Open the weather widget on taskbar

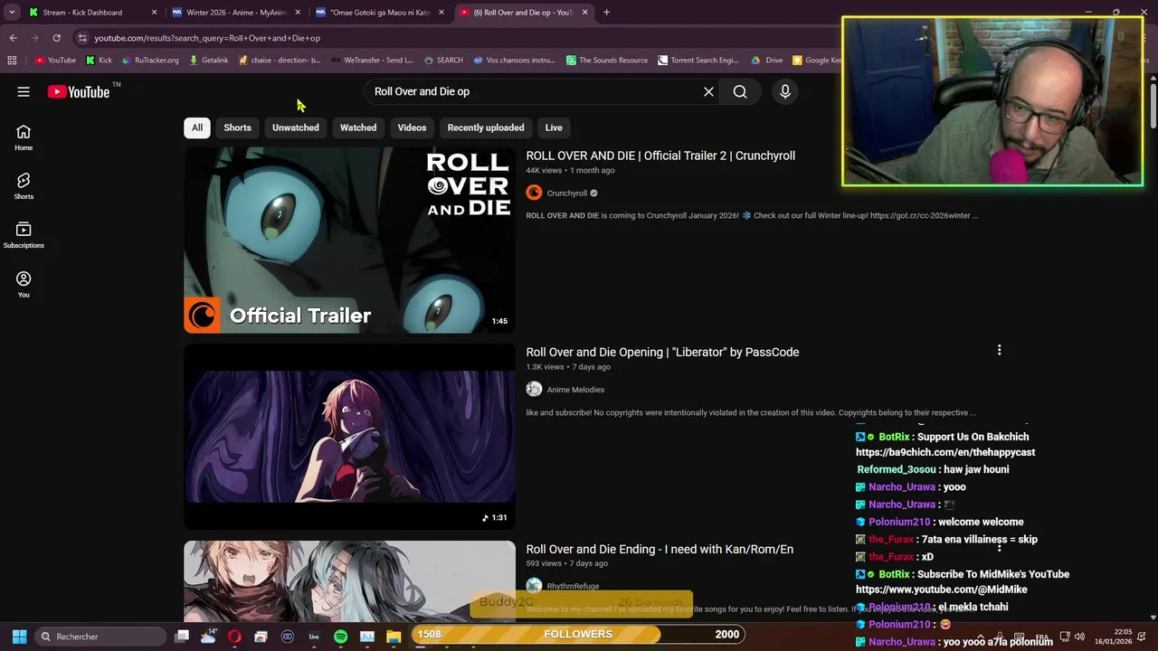pos(208,637)
